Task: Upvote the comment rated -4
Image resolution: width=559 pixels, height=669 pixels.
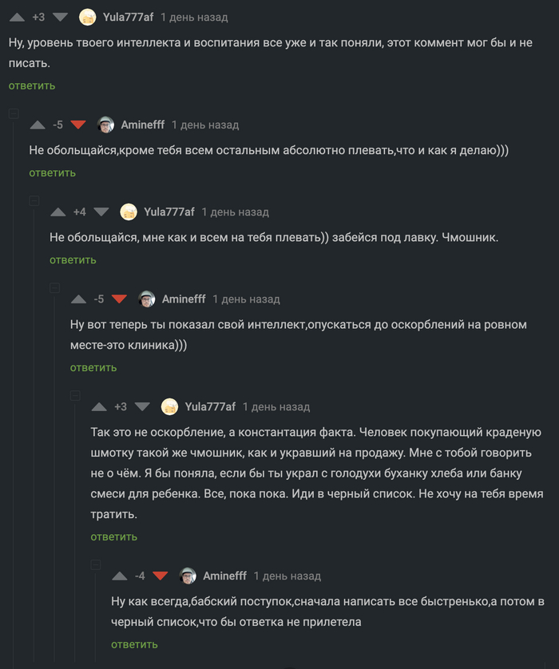Action: [120, 576]
